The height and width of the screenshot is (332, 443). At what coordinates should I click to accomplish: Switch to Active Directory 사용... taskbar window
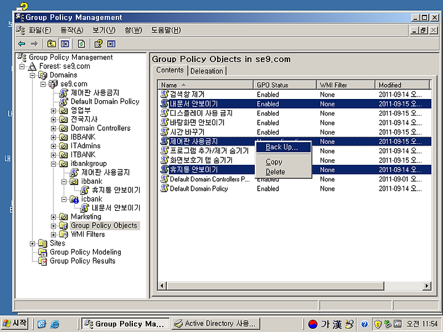point(216,323)
